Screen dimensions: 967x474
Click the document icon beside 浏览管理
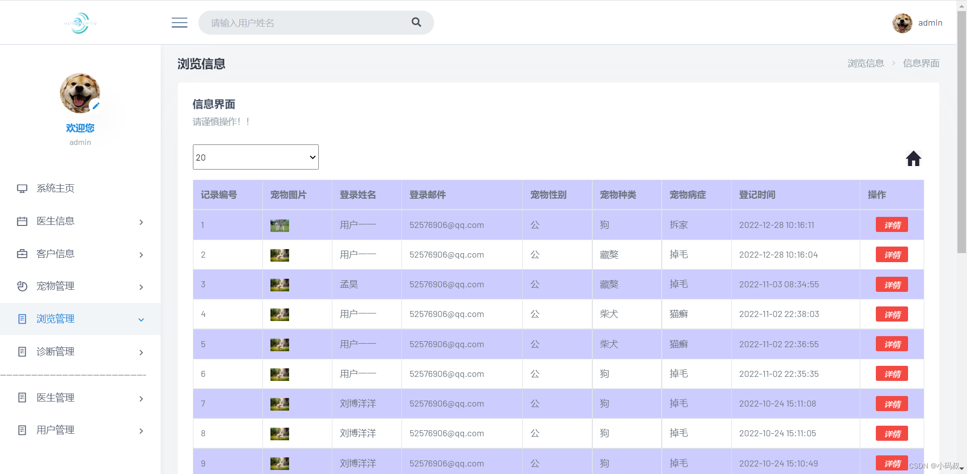(x=22, y=319)
